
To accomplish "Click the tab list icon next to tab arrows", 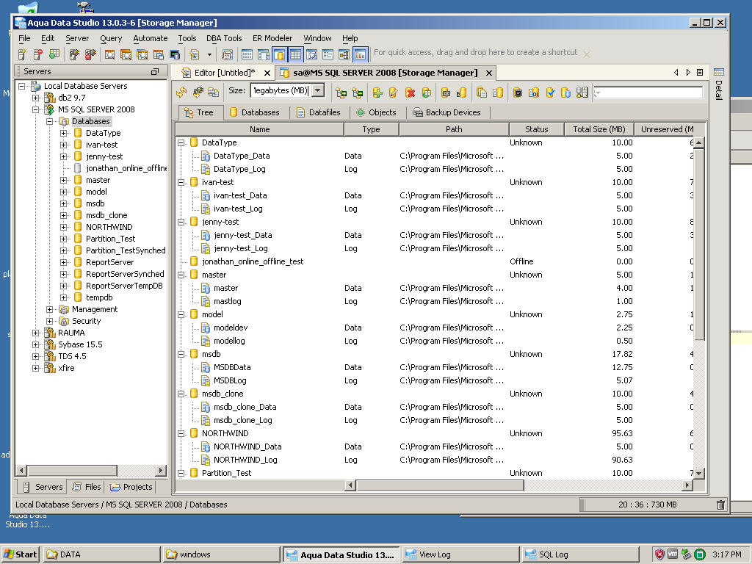I will click(x=700, y=73).
